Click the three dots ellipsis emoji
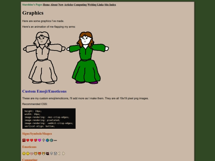 (x=55, y=140)
